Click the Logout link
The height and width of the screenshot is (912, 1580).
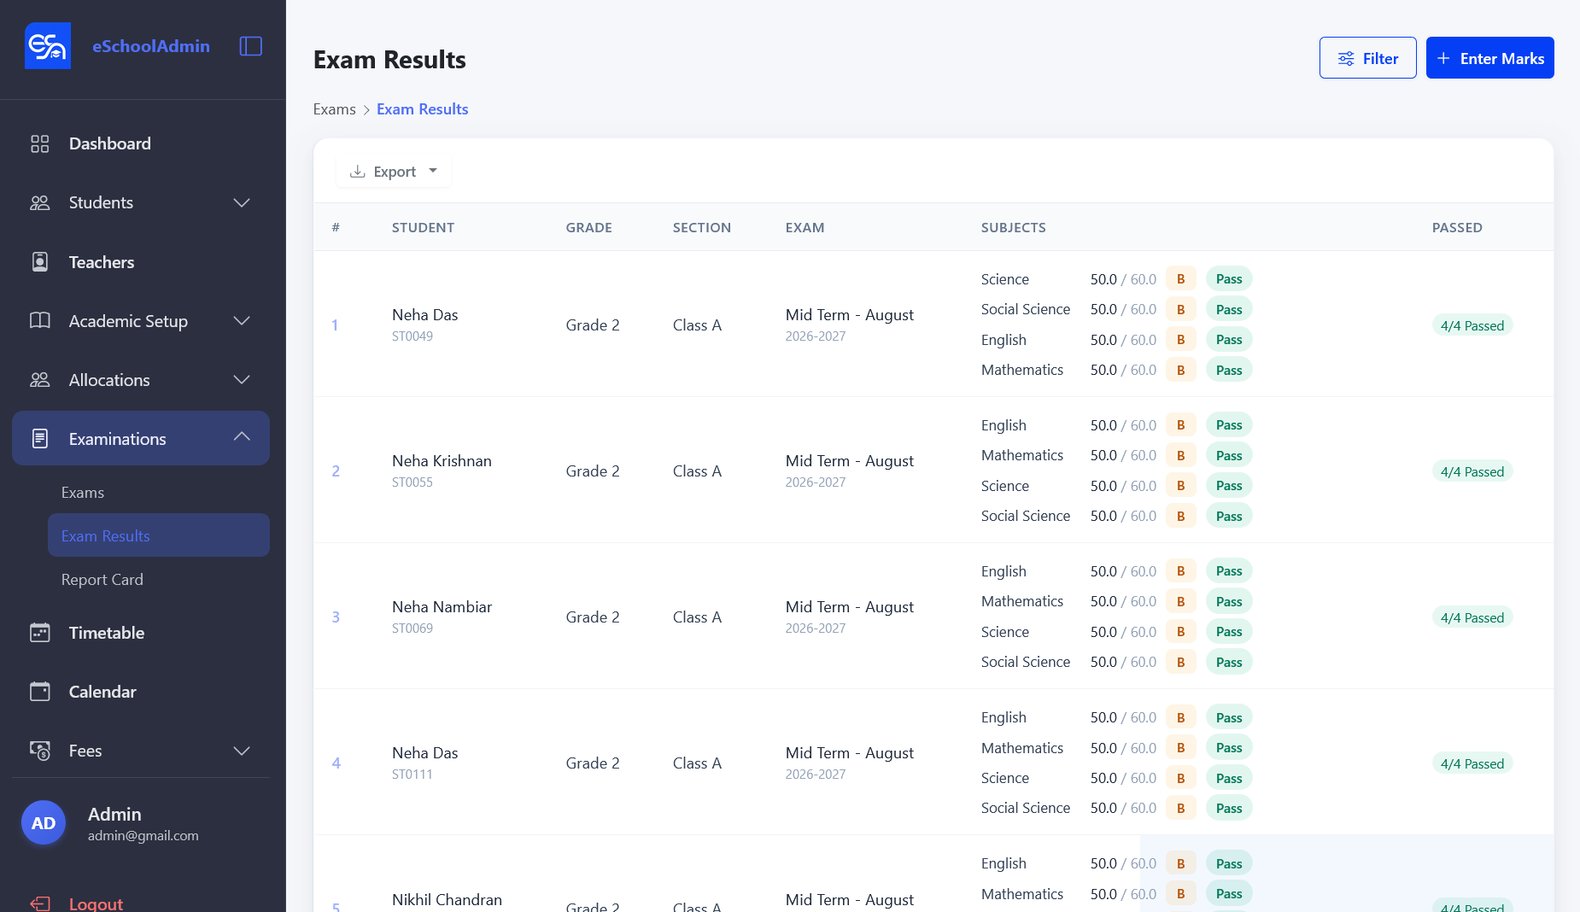click(96, 903)
